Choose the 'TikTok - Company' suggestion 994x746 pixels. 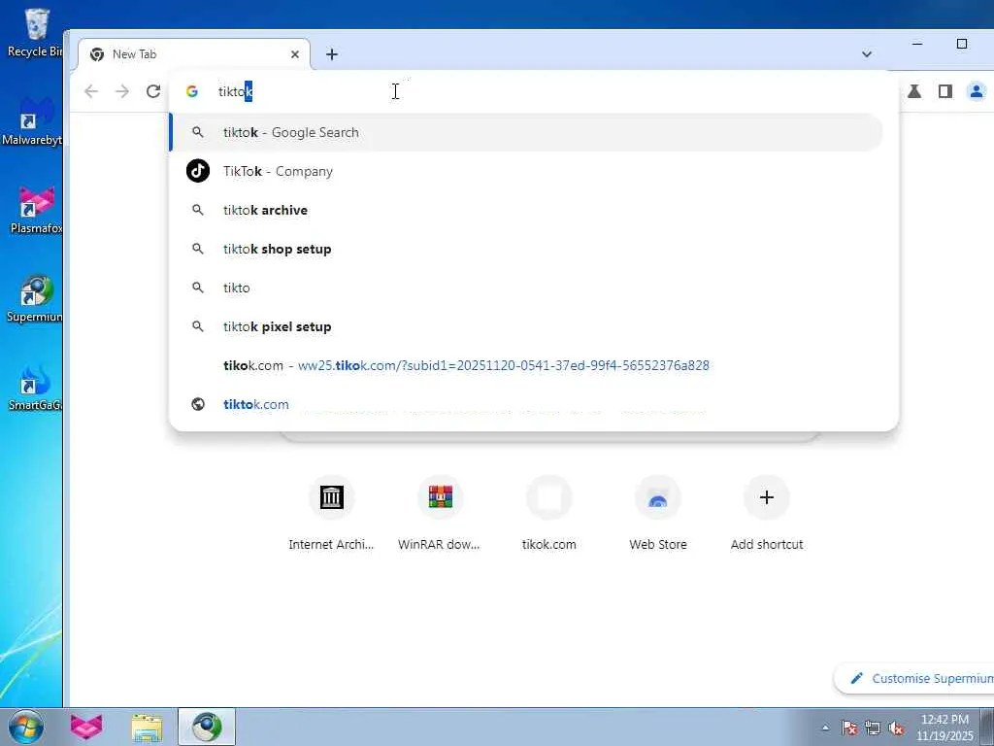click(526, 171)
